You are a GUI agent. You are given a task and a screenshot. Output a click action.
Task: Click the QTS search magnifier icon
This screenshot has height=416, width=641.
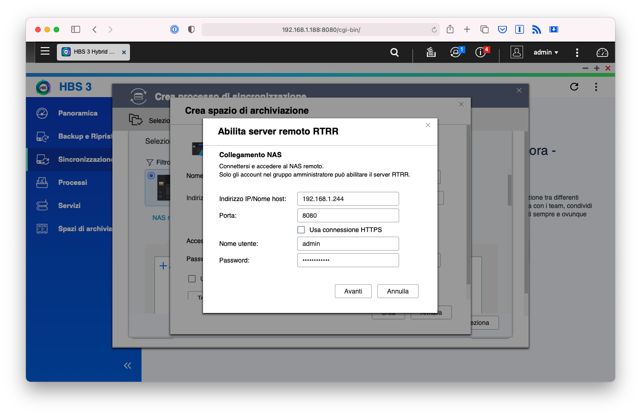(x=394, y=52)
